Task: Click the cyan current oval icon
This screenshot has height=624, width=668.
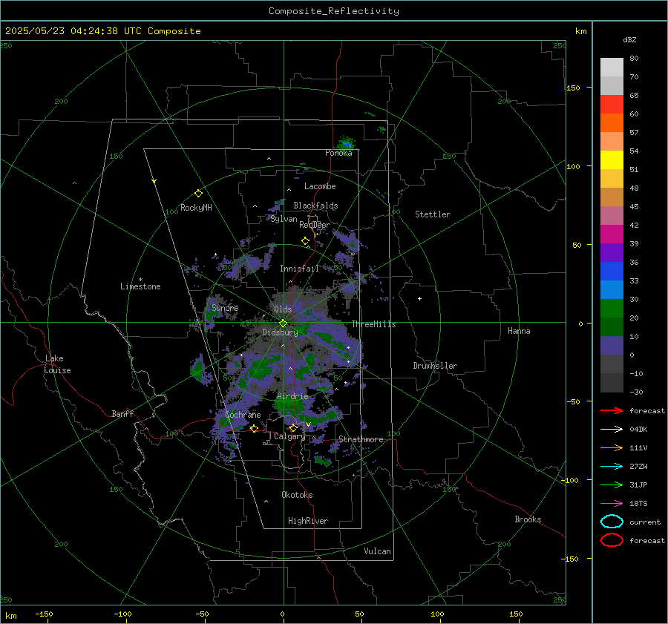Action: click(x=612, y=522)
